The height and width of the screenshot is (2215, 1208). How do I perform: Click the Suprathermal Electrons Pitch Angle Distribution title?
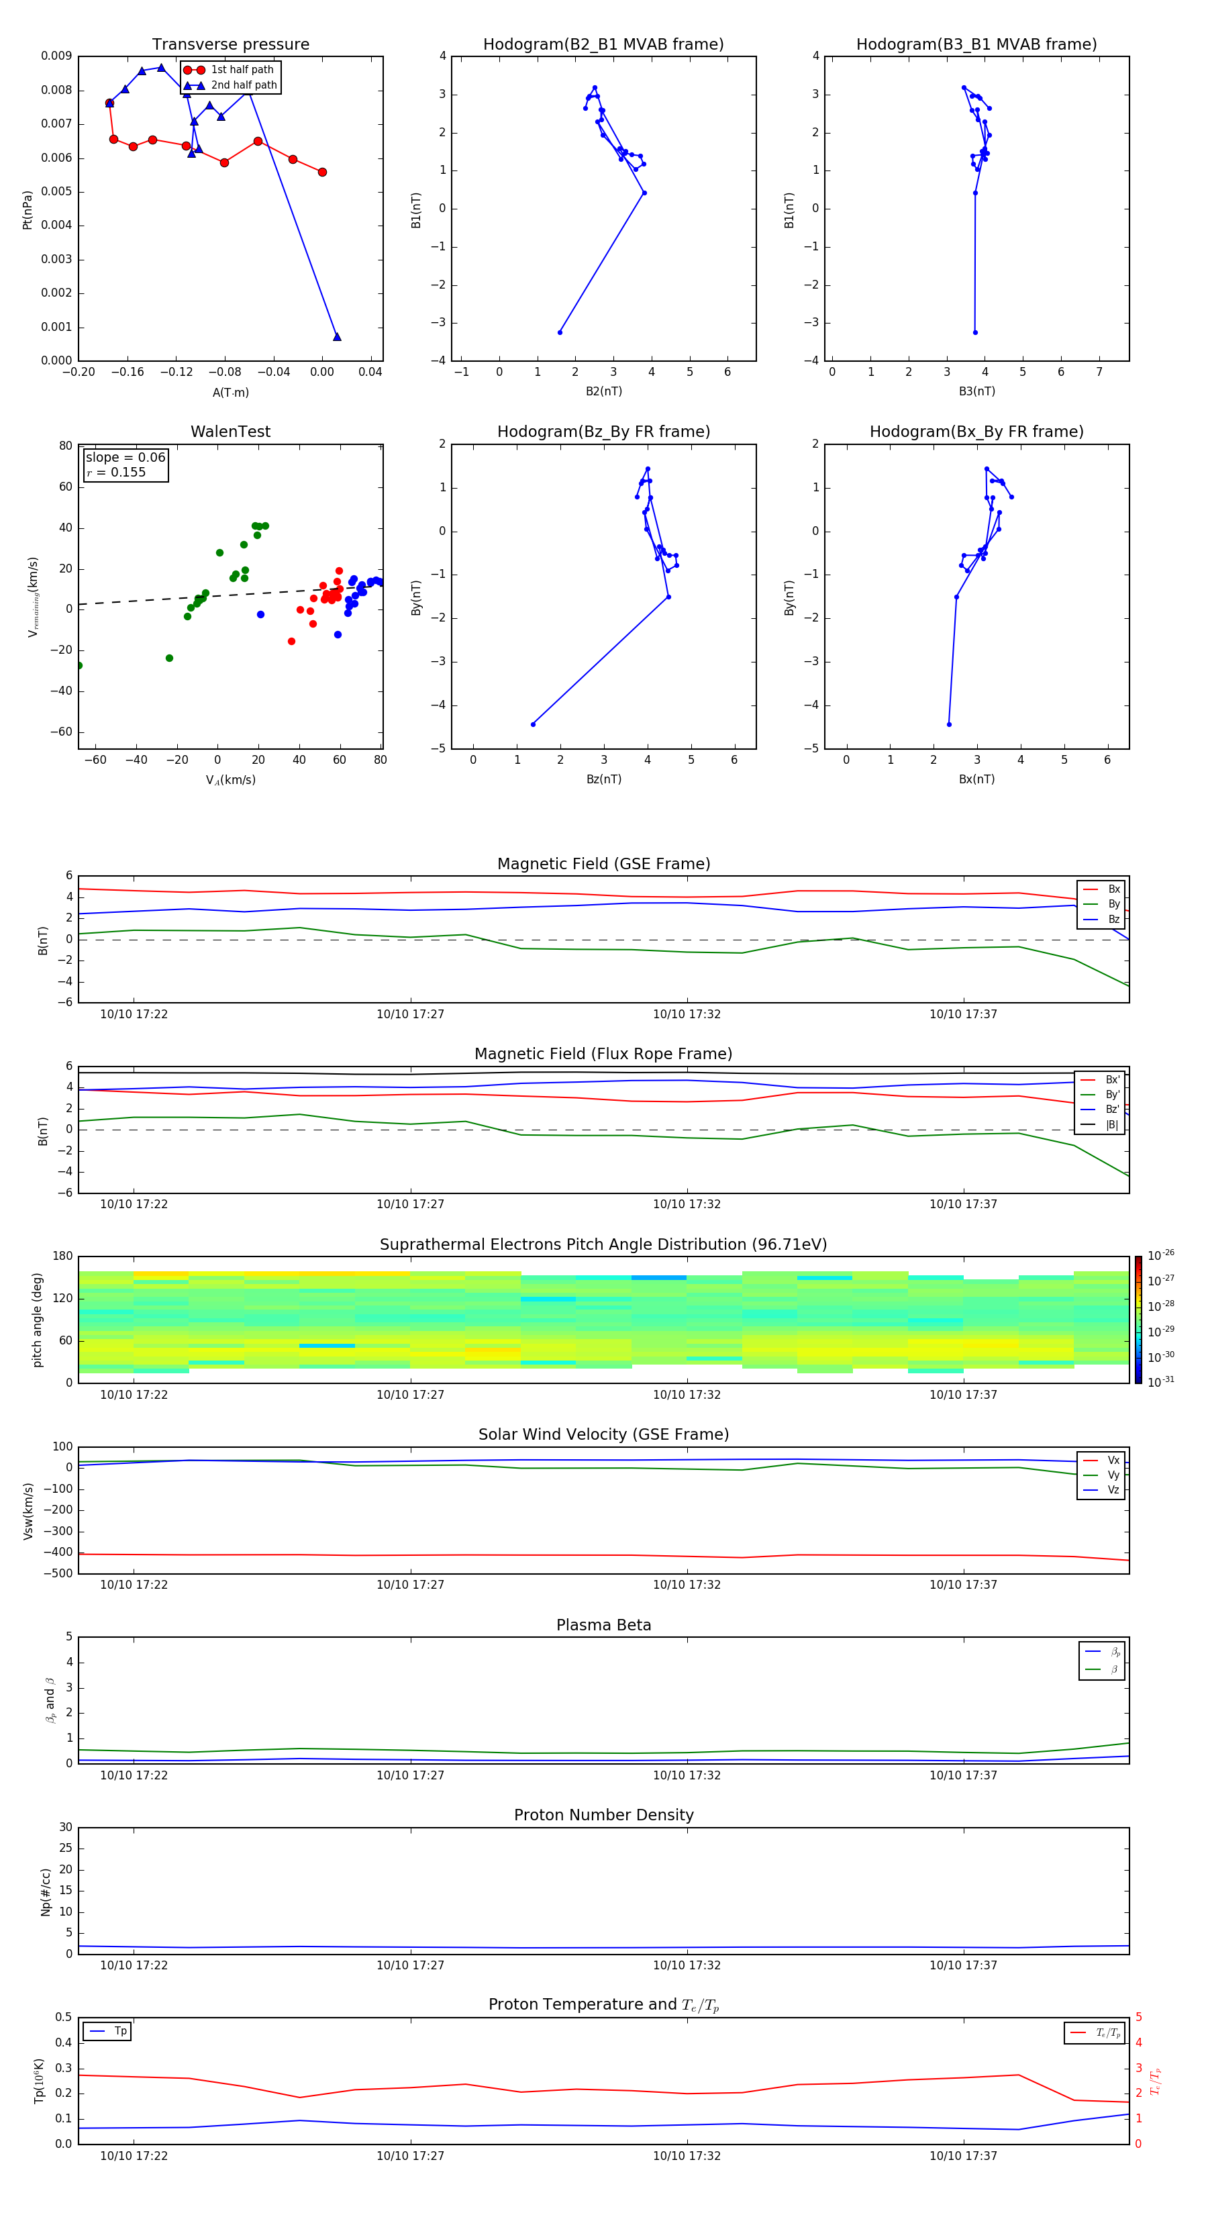coord(603,1245)
